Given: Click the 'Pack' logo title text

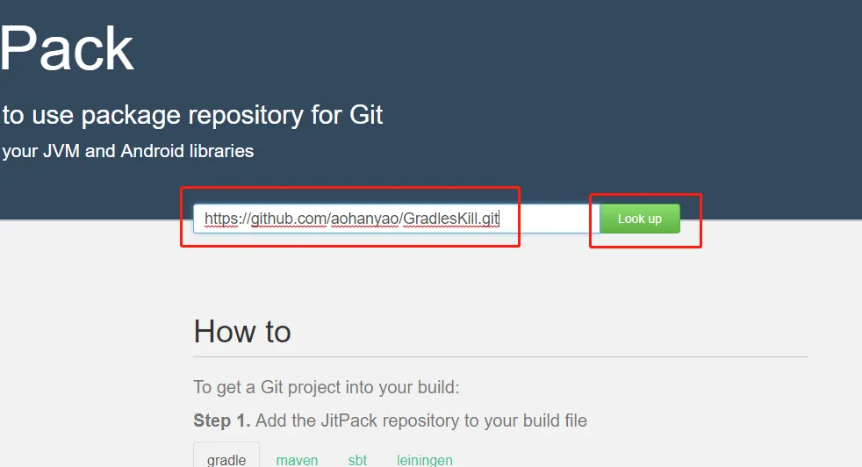Looking at the screenshot, I should (67, 49).
